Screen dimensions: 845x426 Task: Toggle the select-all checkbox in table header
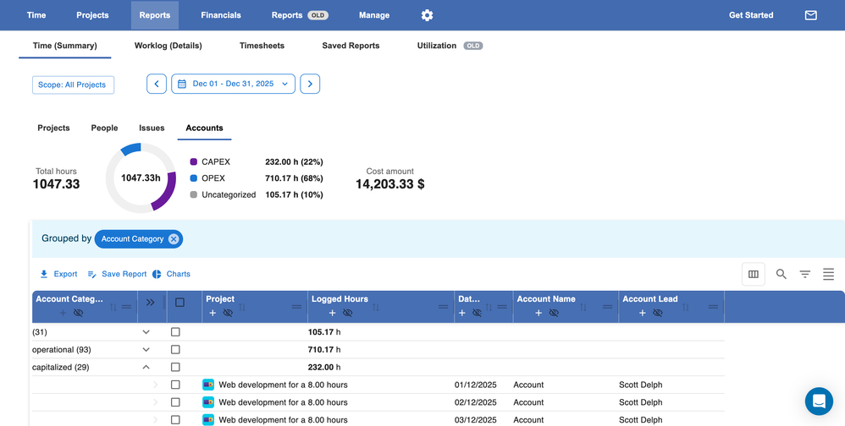[179, 303]
